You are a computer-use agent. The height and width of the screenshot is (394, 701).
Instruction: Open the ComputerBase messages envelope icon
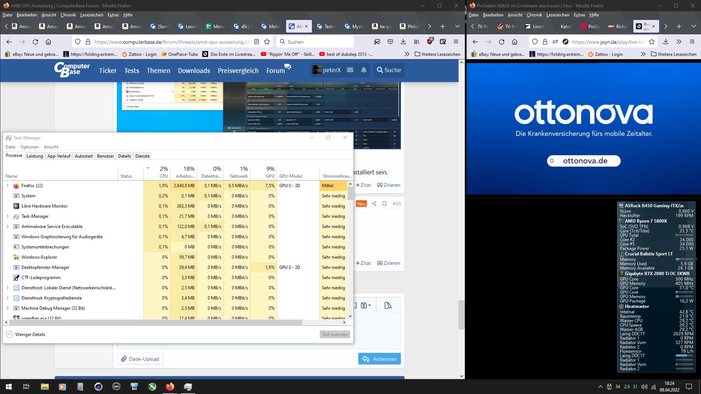tap(350, 70)
